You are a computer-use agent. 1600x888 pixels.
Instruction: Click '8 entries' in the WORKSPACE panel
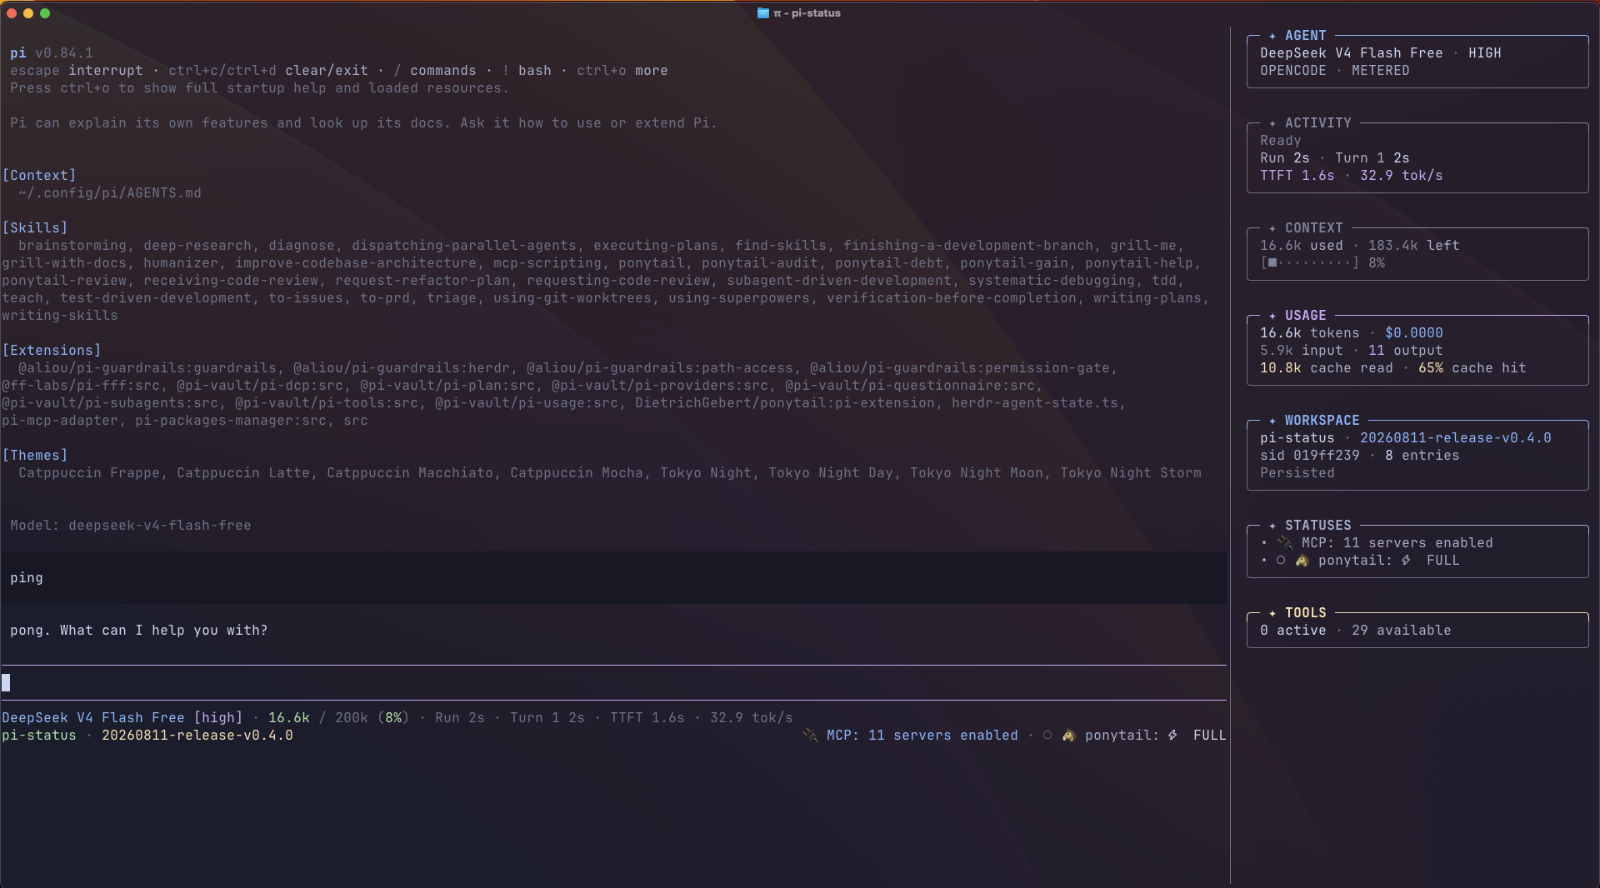(1422, 456)
